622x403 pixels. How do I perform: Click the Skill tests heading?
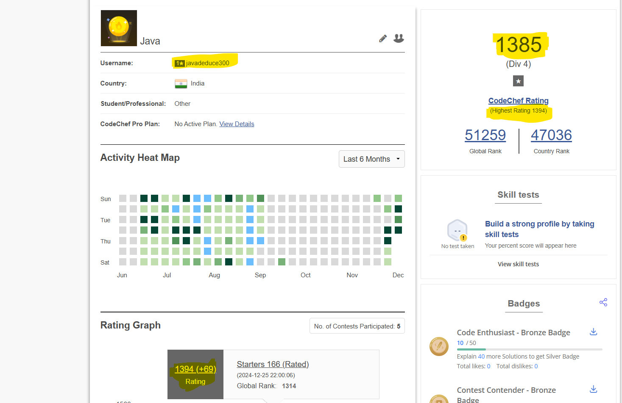coord(518,195)
